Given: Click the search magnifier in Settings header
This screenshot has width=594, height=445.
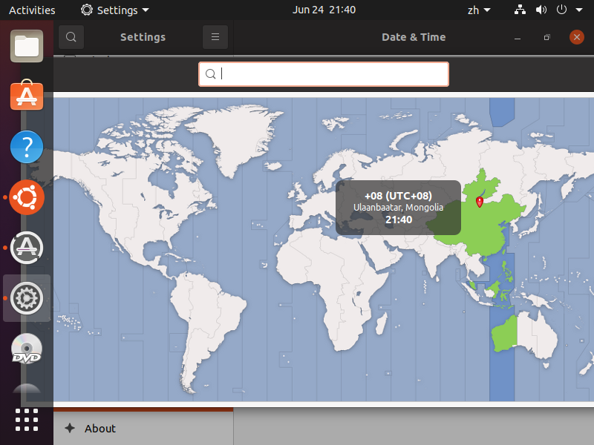Looking at the screenshot, I should 71,36.
